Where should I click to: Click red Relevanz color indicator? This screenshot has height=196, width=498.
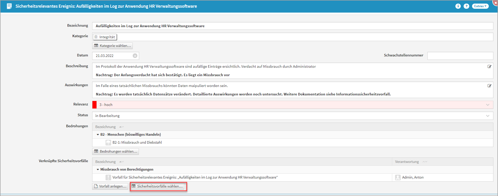coord(94,105)
